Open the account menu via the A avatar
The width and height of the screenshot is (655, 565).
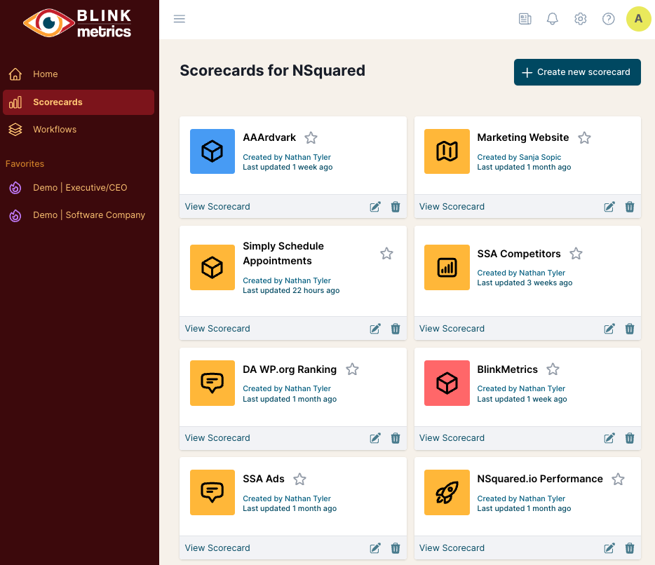click(x=638, y=19)
